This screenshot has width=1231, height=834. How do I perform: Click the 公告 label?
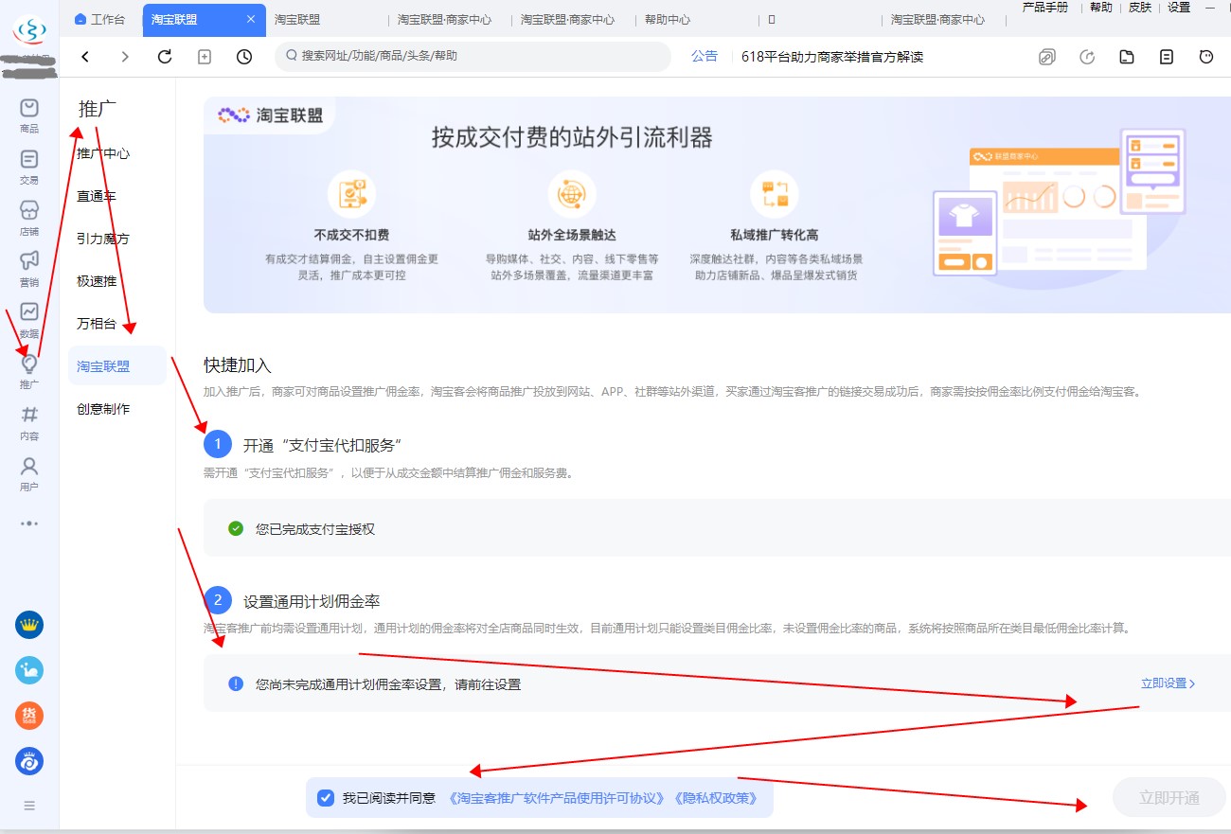(705, 57)
